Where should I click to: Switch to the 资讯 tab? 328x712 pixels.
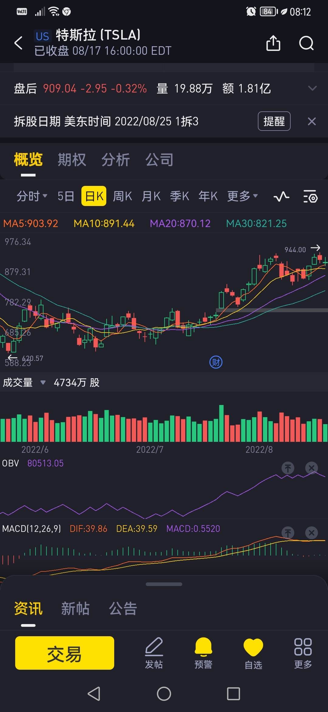pyautogui.click(x=28, y=609)
